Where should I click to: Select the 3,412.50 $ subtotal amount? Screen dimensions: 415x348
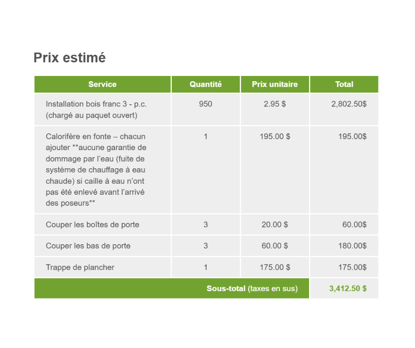[x=347, y=289]
